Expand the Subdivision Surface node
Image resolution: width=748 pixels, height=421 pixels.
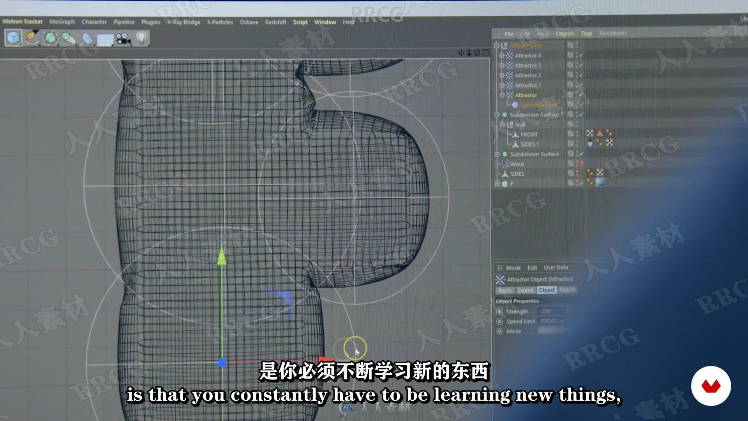[x=497, y=154]
